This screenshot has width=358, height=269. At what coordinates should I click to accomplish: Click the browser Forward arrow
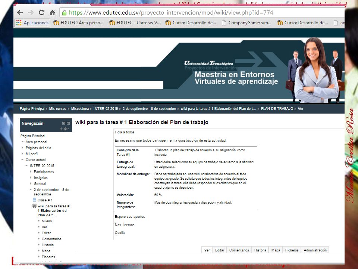(x=31, y=13)
